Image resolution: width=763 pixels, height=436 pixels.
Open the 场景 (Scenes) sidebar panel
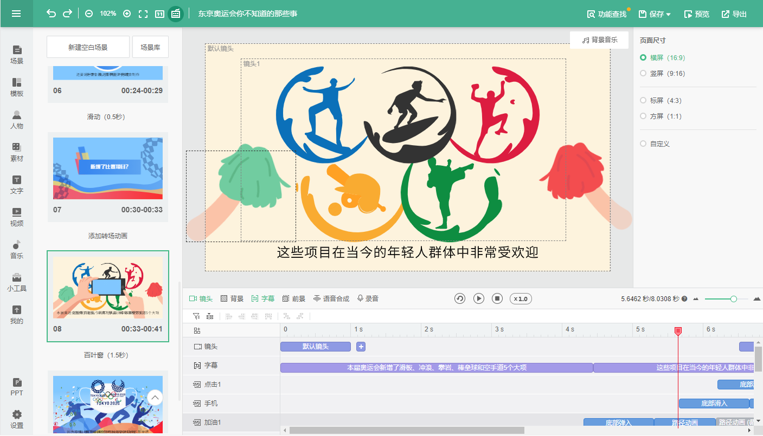tap(17, 55)
